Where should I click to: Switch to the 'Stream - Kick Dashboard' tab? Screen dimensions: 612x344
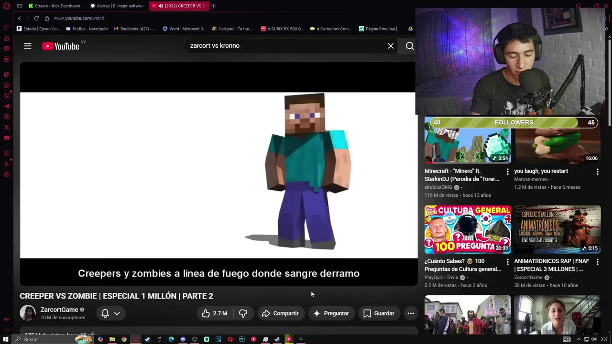pyautogui.click(x=54, y=6)
